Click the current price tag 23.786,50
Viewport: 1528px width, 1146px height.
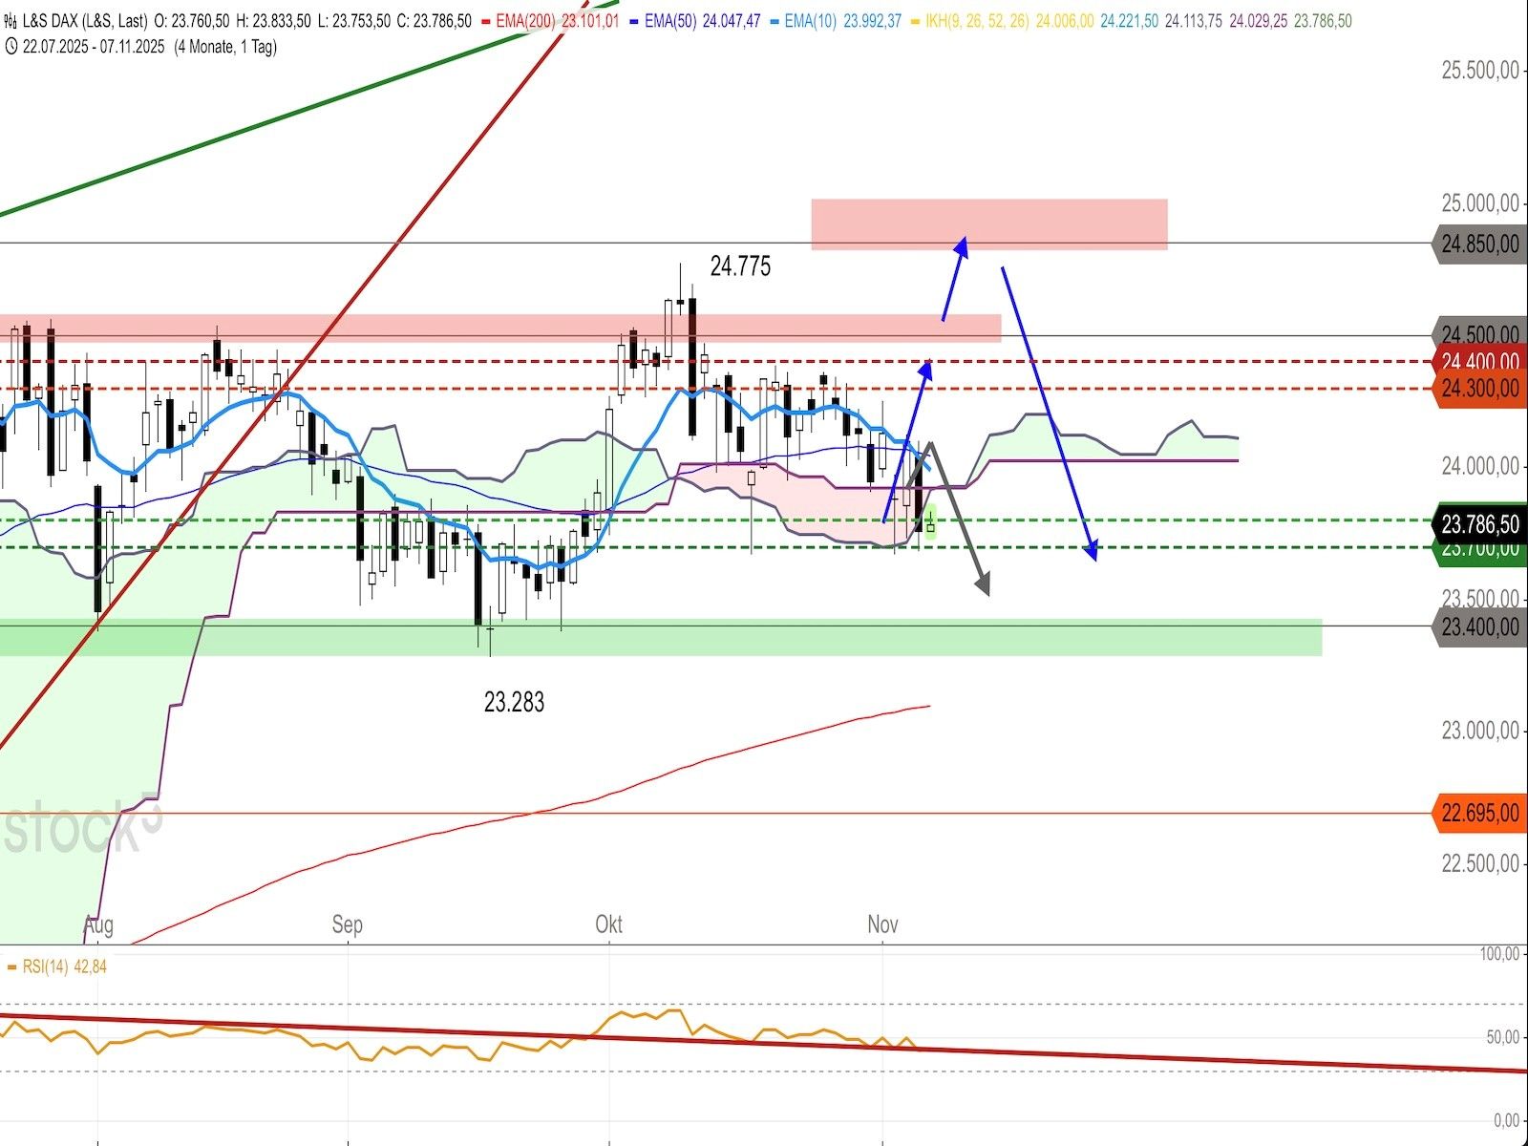point(1479,524)
